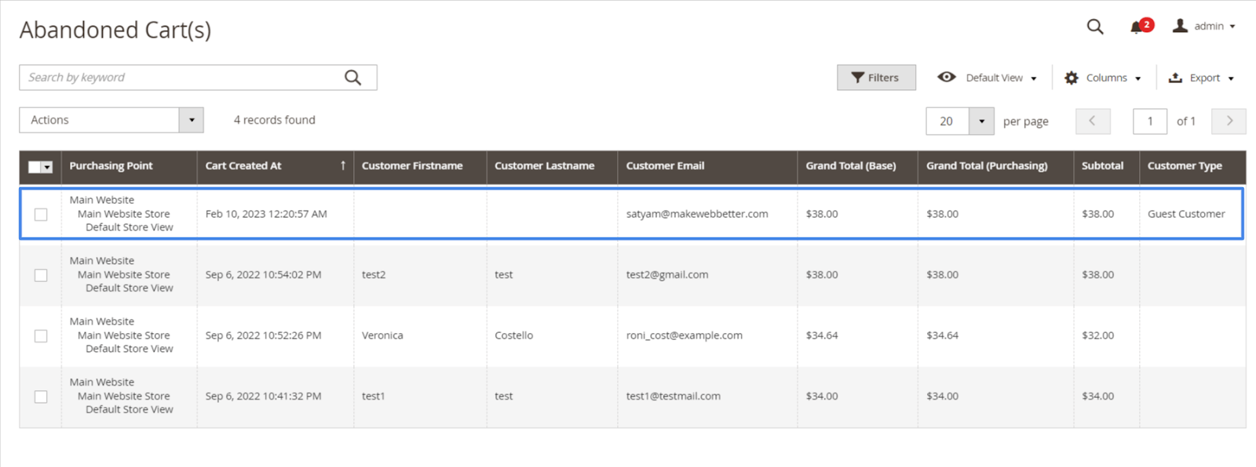
Task: Click the Customer Email column header
Action: [665, 166]
